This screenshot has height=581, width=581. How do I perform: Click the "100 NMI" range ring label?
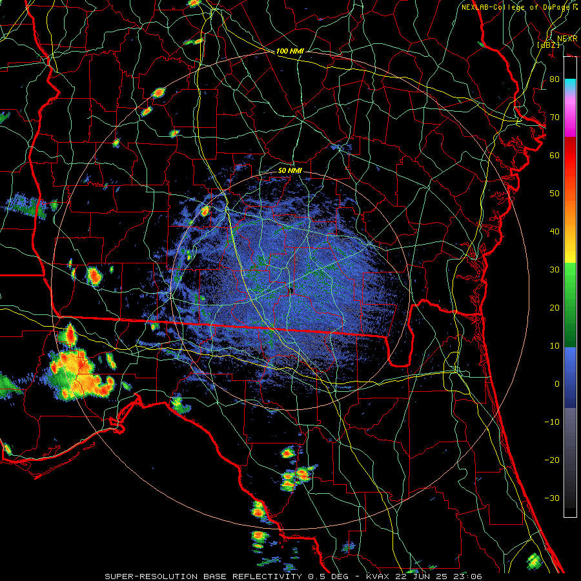coord(290,51)
